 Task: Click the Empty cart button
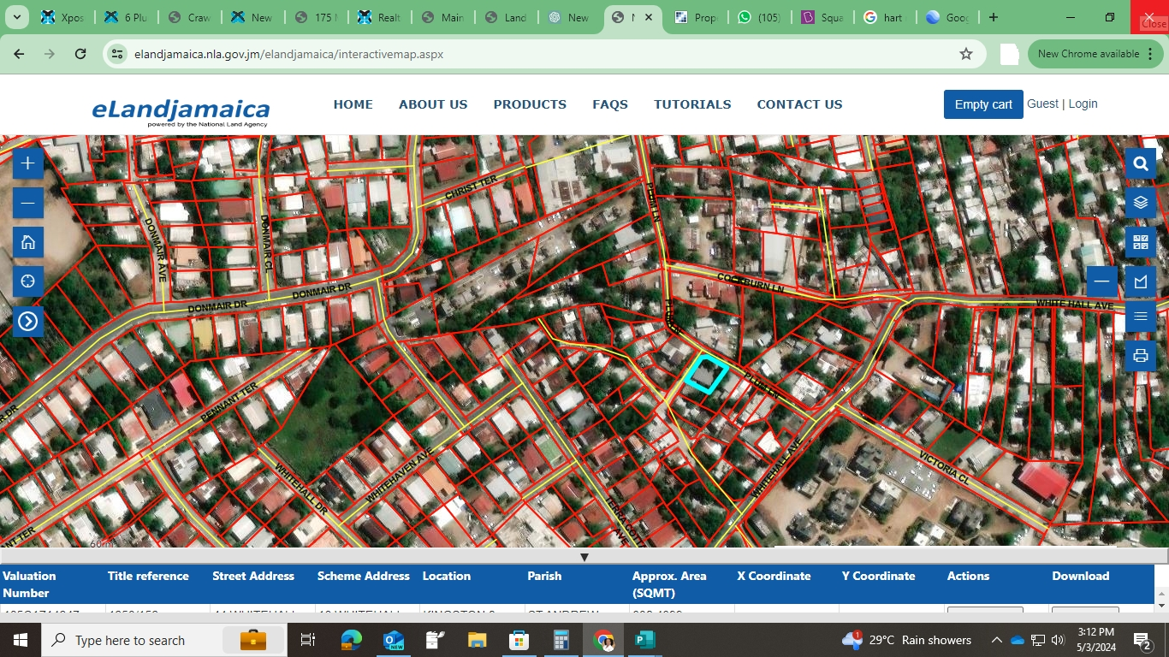[982, 104]
